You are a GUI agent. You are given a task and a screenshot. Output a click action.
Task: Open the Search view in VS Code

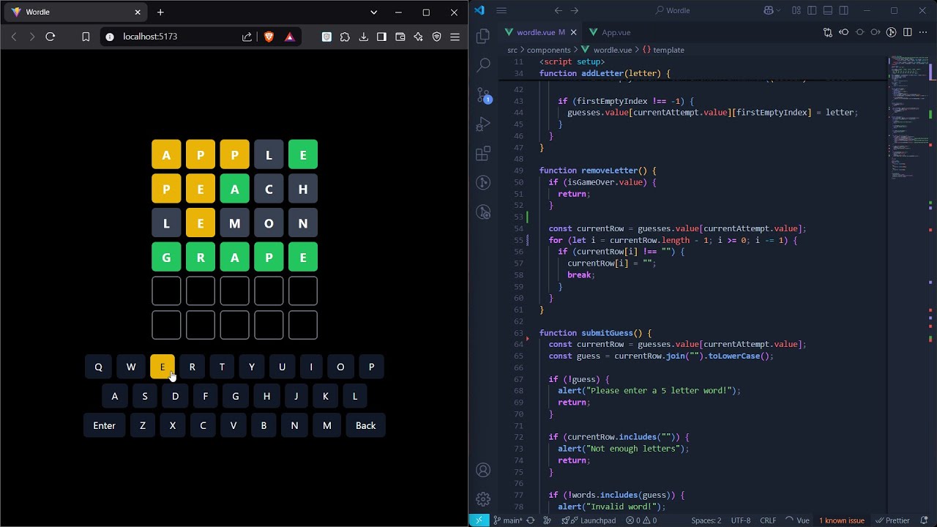[483, 65]
